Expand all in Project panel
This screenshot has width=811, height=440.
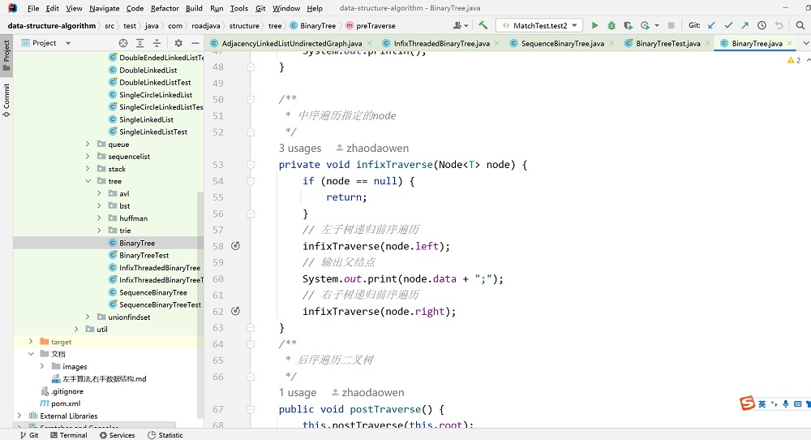pos(139,43)
